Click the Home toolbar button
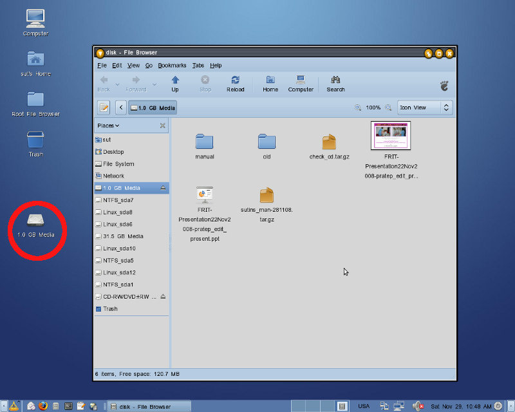515x412 pixels. [x=270, y=84]
